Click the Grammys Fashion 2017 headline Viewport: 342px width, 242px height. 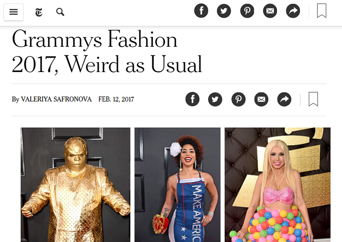tap(107, 52)
